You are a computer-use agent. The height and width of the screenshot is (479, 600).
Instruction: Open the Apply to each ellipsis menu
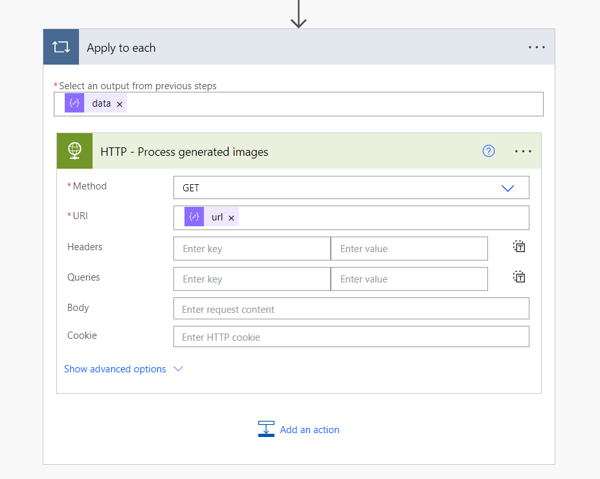[x=537, y=47]
